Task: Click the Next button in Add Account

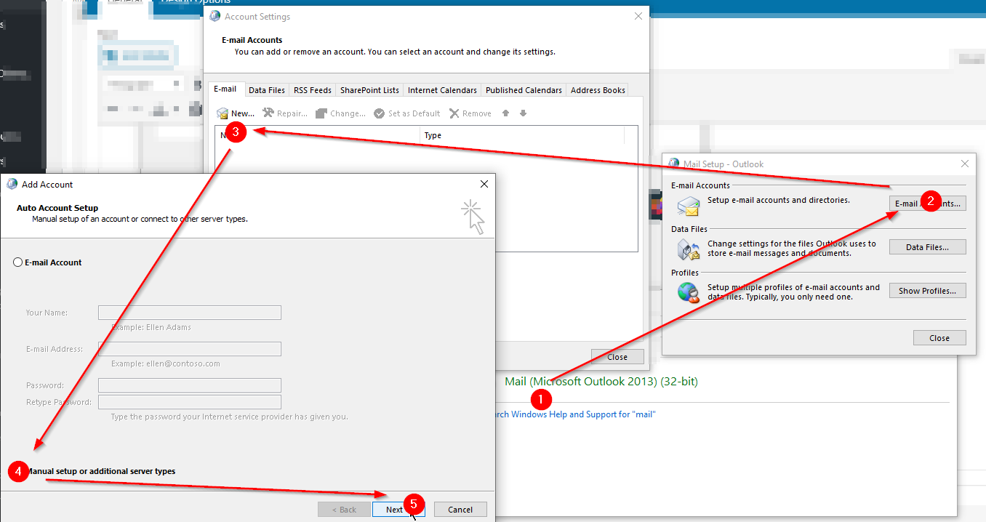Action: (398, 510)
